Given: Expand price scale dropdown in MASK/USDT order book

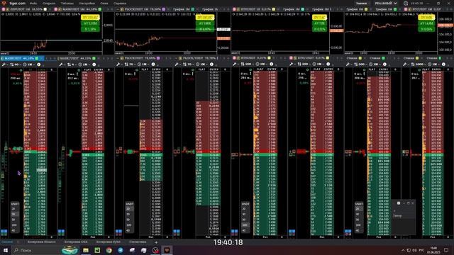Looking at the screenshot, I should point(72,64).
